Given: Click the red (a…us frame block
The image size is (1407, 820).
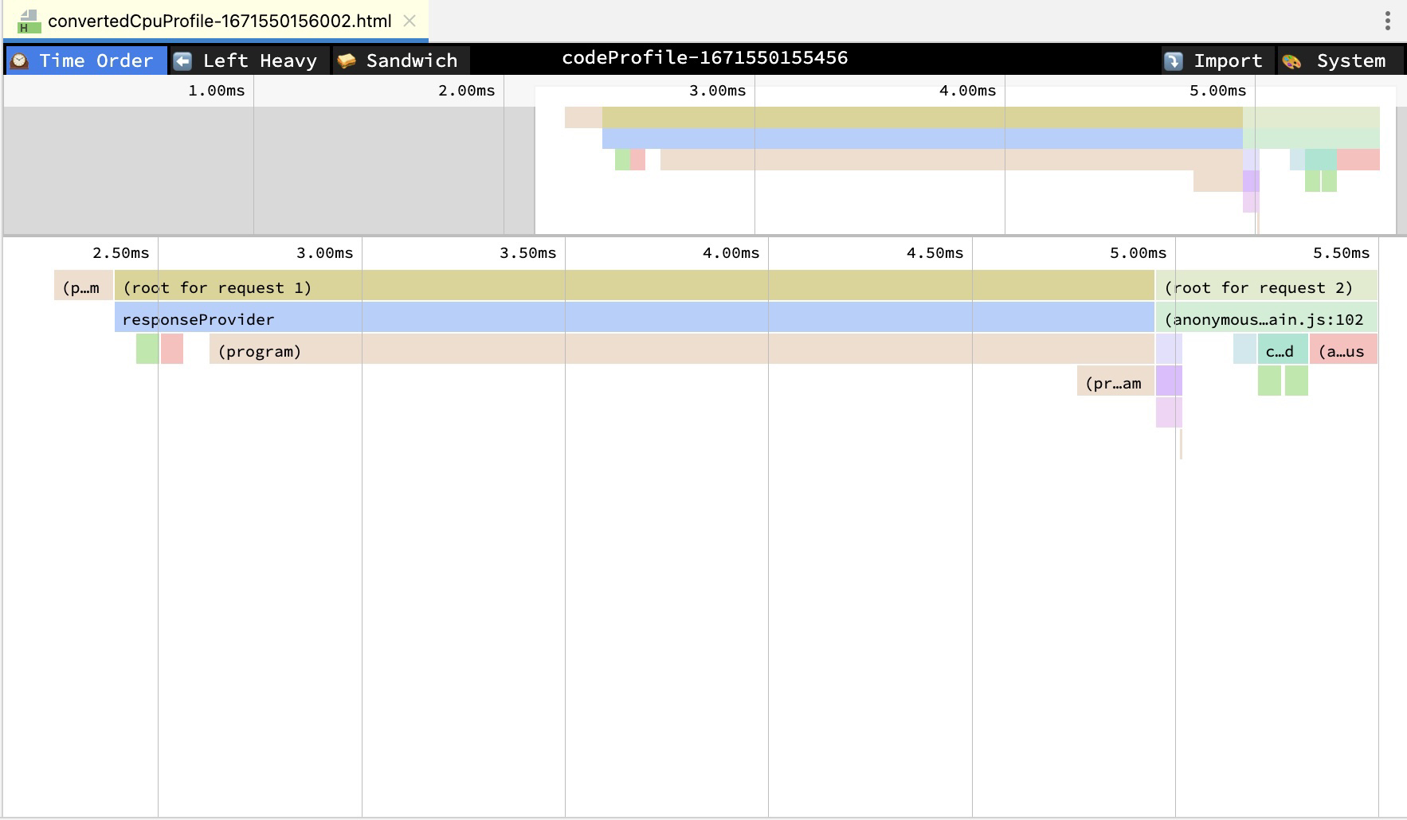Looking at the screenshot, I should pos(1343,350).
